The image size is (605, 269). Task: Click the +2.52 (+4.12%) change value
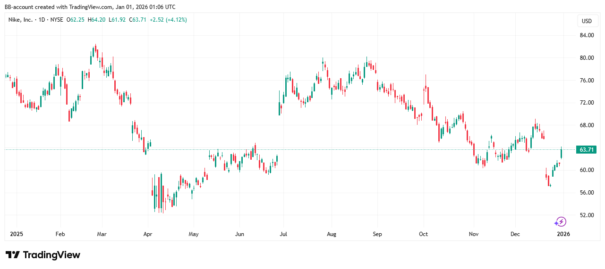[169, 20]
